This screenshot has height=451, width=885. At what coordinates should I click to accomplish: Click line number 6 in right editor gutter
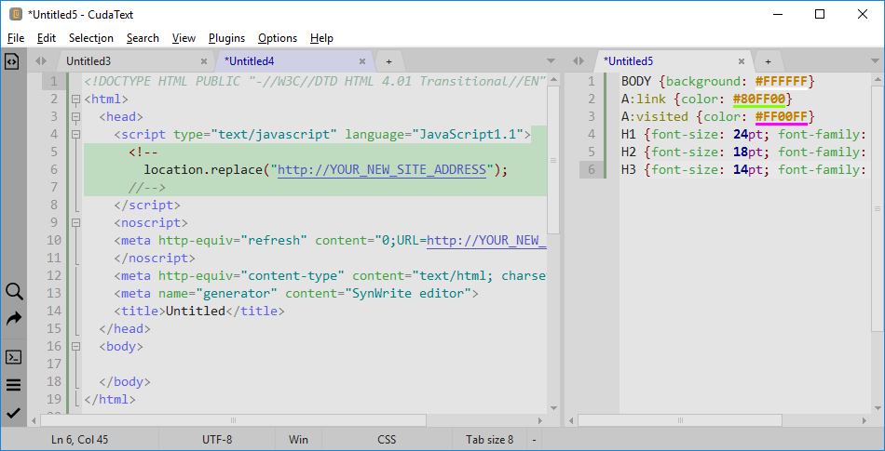[591, 169]
